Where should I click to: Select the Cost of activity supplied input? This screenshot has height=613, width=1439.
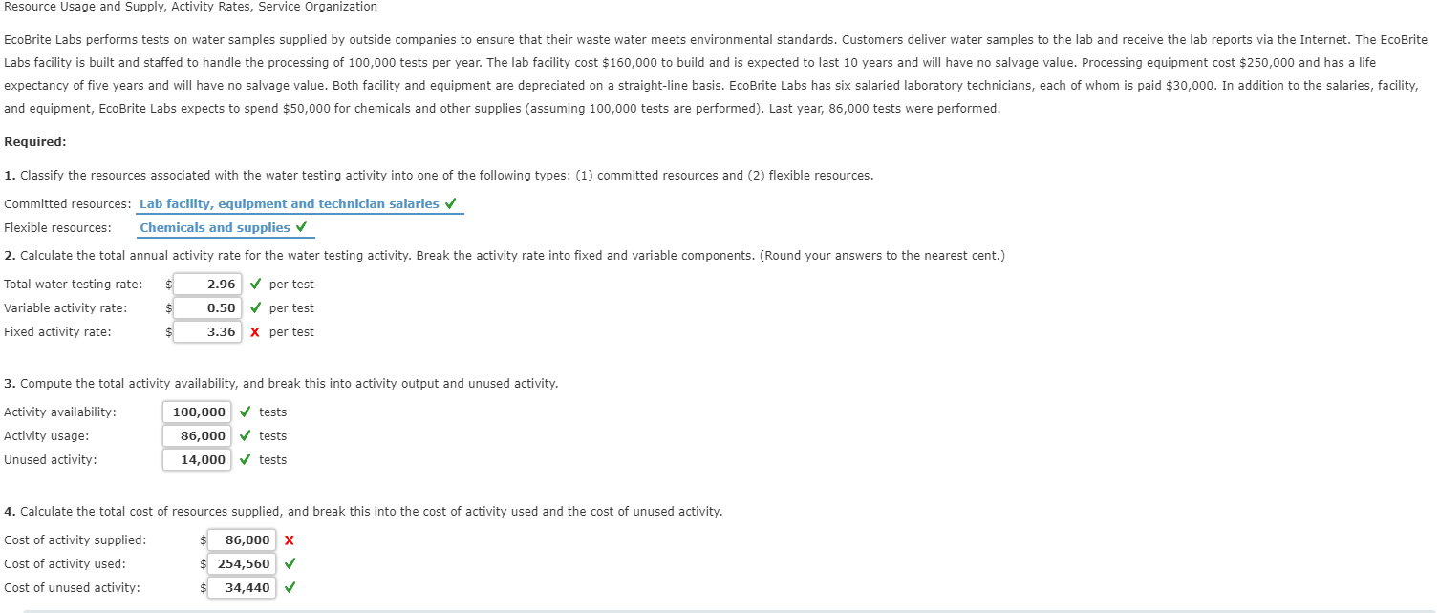click(242, 539)
